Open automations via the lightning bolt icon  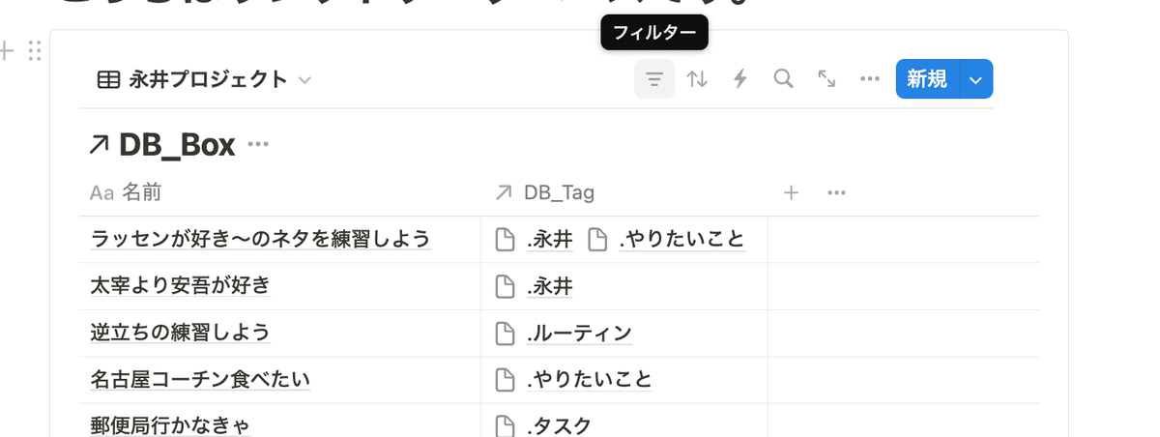[740, 79]
